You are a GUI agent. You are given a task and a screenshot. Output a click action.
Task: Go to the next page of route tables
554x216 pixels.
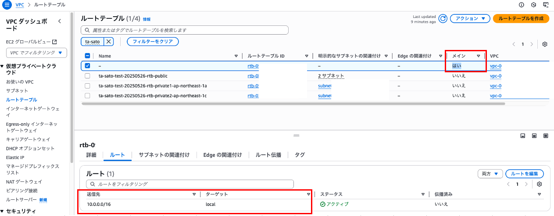coord(532,44)
